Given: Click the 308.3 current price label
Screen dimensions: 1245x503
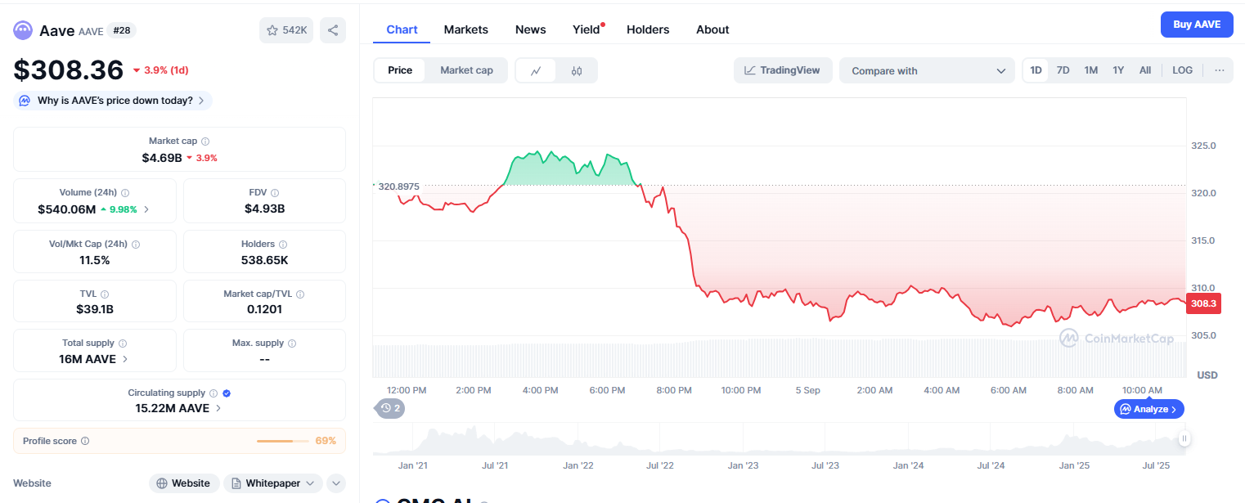Looking at the screenshot, I should click(x=1203, y=303).
